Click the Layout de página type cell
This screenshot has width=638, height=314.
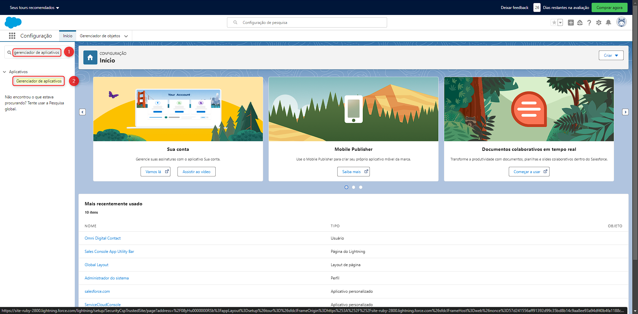pyautogui.click(x=346, y=265)
